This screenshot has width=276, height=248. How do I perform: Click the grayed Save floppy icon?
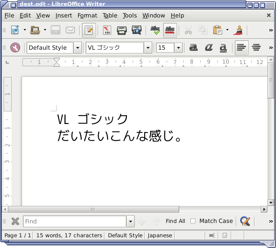56,30
